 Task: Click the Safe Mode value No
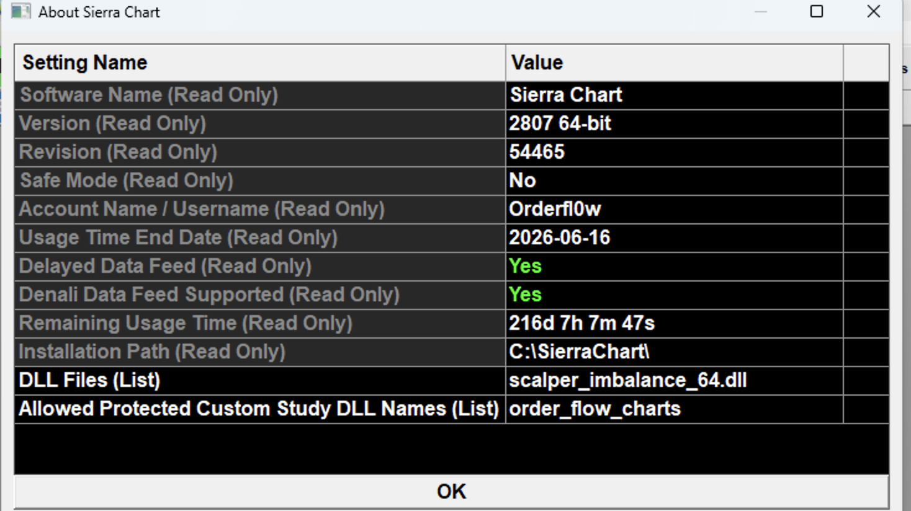(523, 180)
